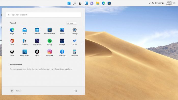
Task: Click the Recommended section heading
Action: 16,64
